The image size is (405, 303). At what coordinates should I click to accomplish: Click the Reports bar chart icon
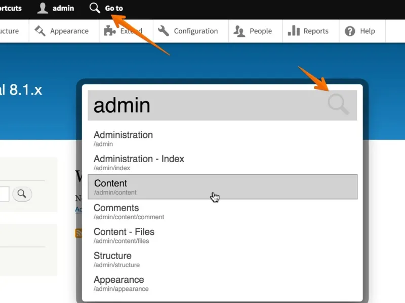294,31
